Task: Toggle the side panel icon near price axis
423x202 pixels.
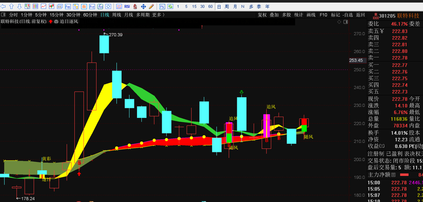Action: (x=346, y=22)
